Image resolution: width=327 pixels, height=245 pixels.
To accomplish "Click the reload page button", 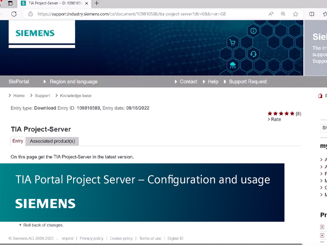I will tap(13, 13).
